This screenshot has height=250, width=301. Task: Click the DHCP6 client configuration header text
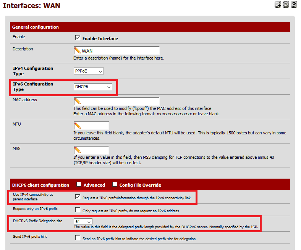tap(40, 185)
